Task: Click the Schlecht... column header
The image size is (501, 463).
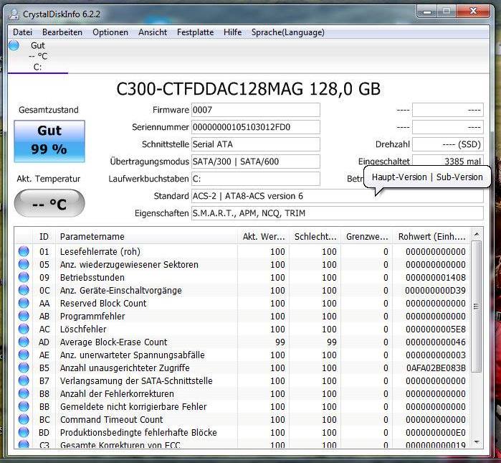Action: point(315,236)
